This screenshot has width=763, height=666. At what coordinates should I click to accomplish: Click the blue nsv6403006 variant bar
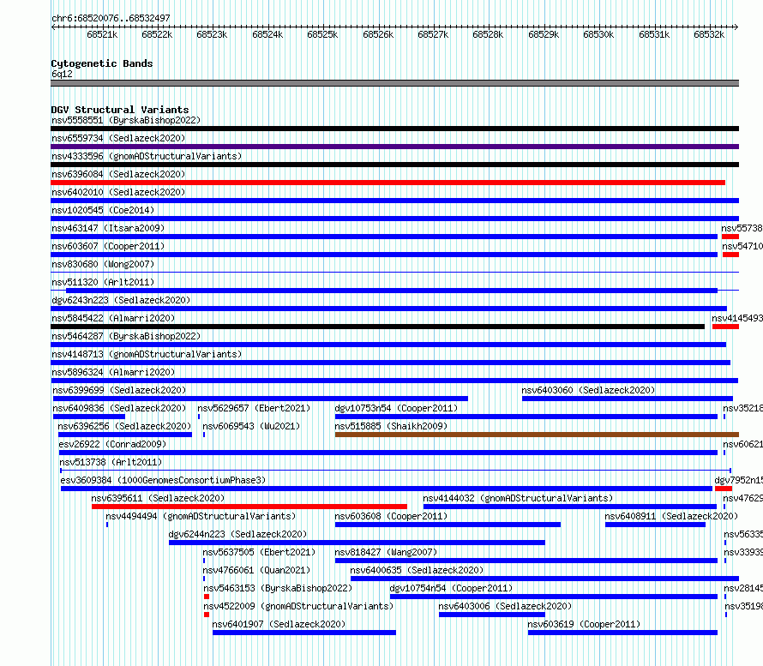pyautogui.click(x=492, y=615)
